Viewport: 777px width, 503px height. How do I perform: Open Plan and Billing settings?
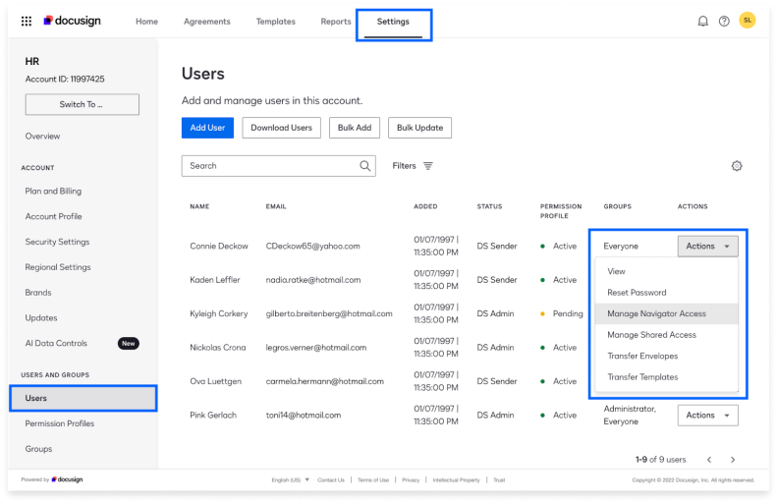pos(53,192)
